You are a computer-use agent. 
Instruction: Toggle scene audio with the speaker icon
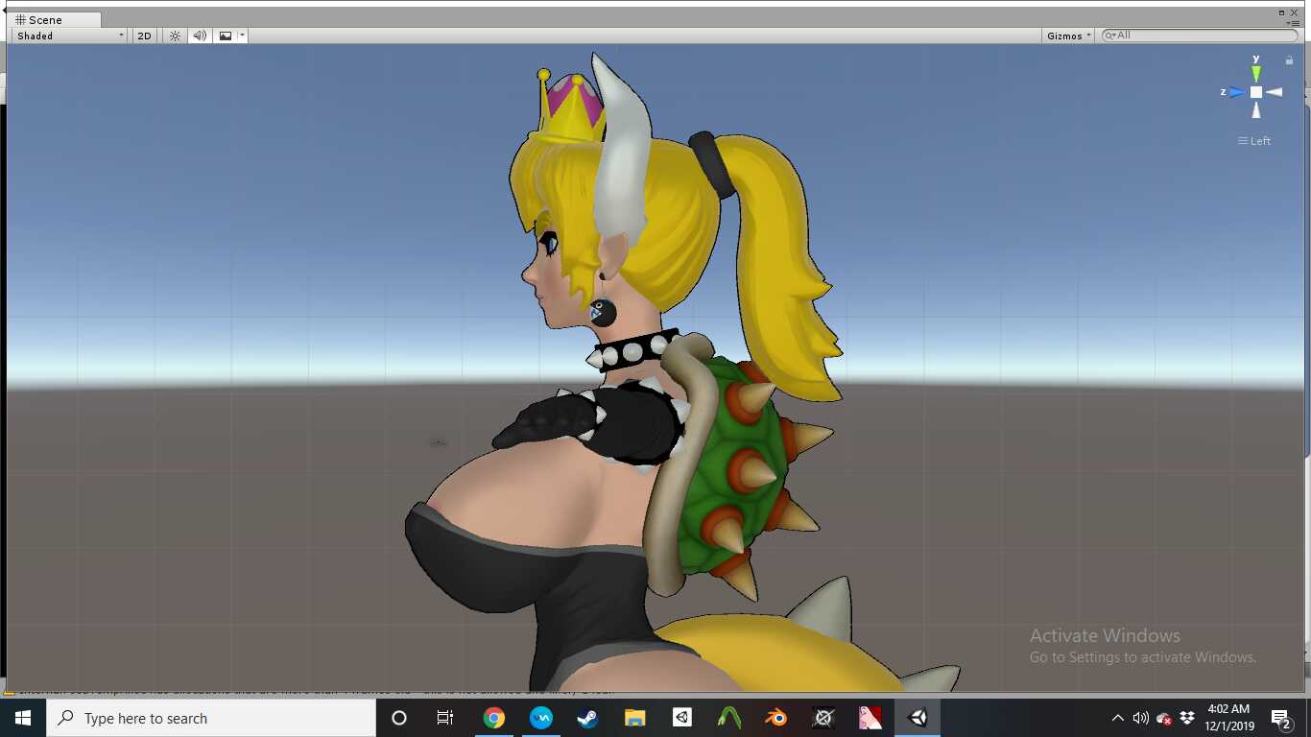pyautogui.click(x=200, y=36)
